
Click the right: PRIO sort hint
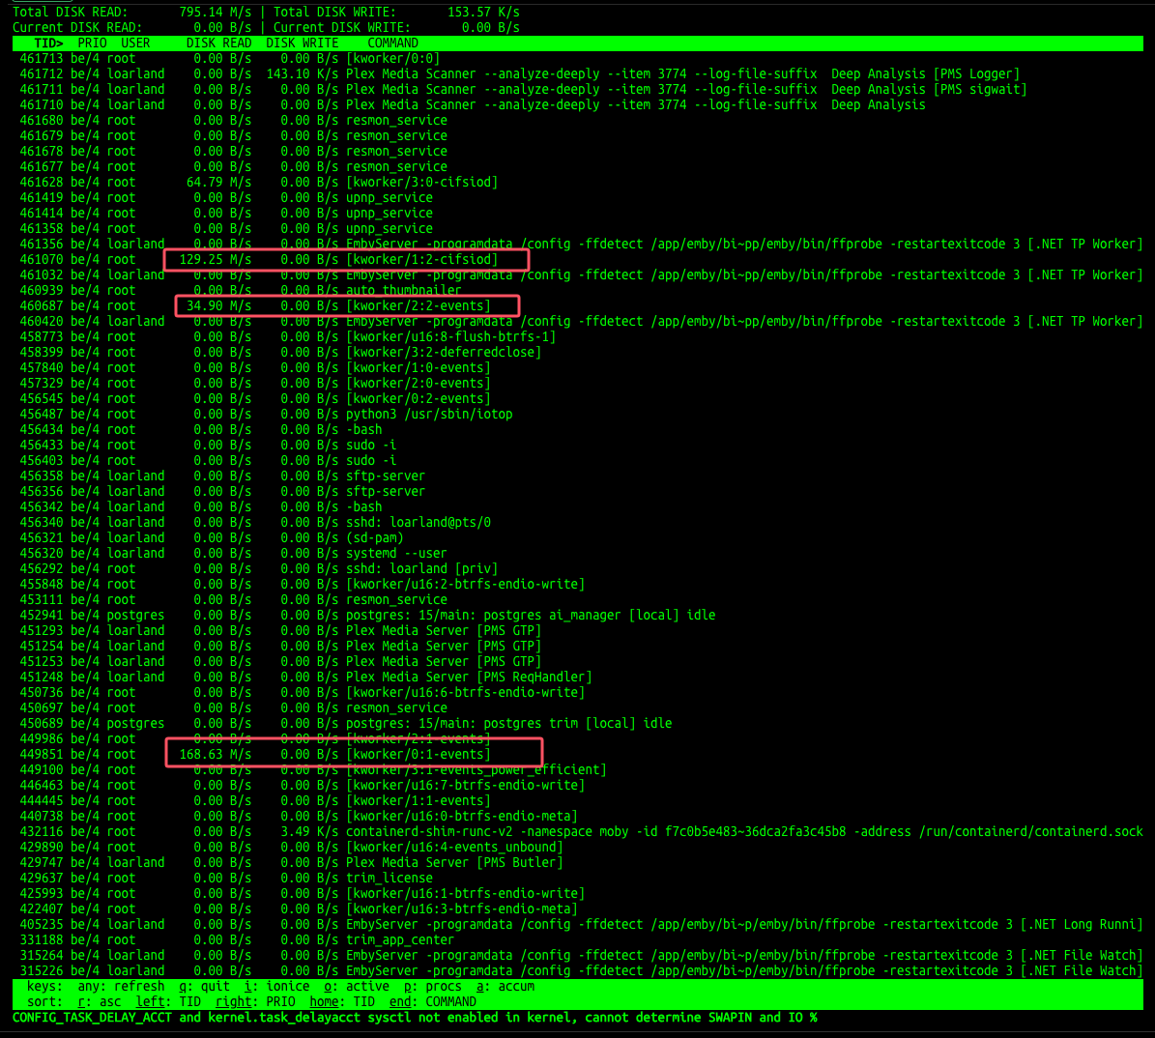[255, 1002]
